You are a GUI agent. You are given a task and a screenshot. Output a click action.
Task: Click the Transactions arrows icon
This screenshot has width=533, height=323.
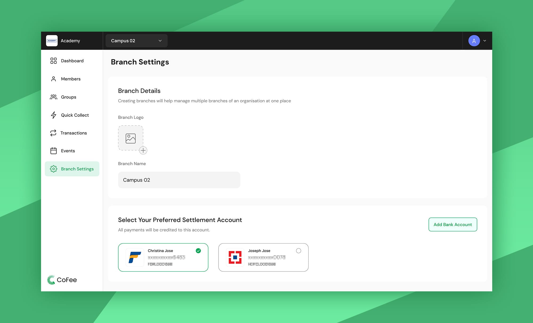coord(53,133)
